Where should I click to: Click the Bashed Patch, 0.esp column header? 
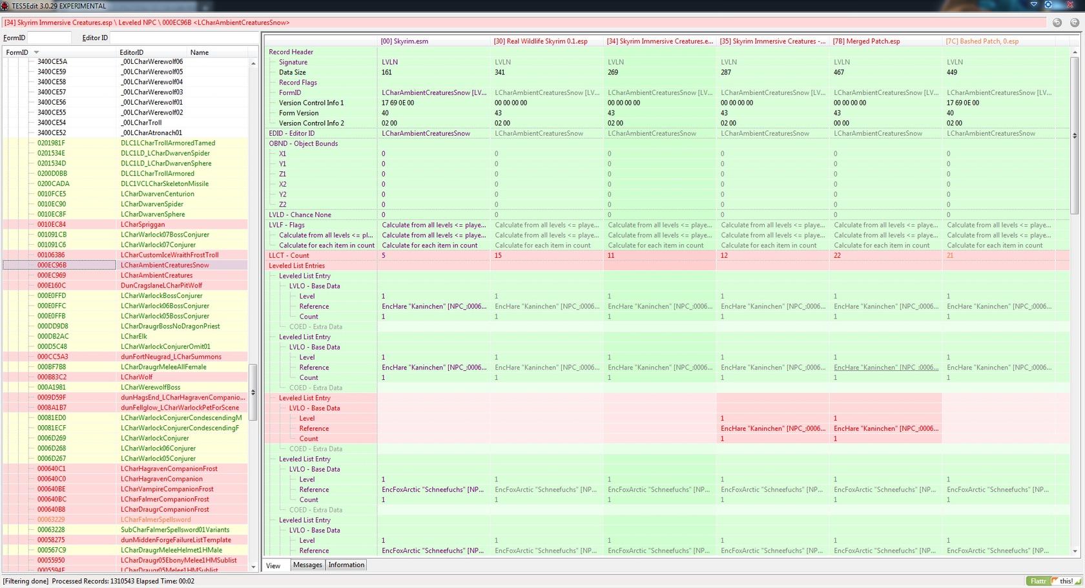pyautogui.click(x=982, y=41)
